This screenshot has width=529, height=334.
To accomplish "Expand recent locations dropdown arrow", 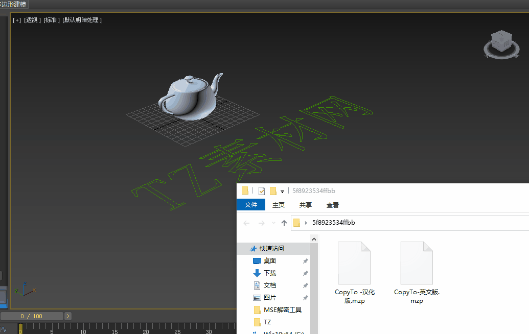I will click(x=274, y=223).
